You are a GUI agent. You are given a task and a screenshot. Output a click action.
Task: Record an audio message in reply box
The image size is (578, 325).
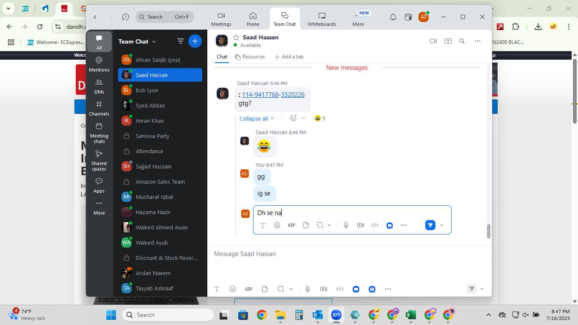pyautogui.click(x=346, y=225)
